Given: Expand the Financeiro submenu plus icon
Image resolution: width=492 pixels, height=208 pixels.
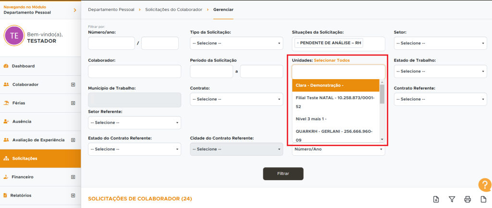Looking at the screenshot, I should click(x=73, y=177).
